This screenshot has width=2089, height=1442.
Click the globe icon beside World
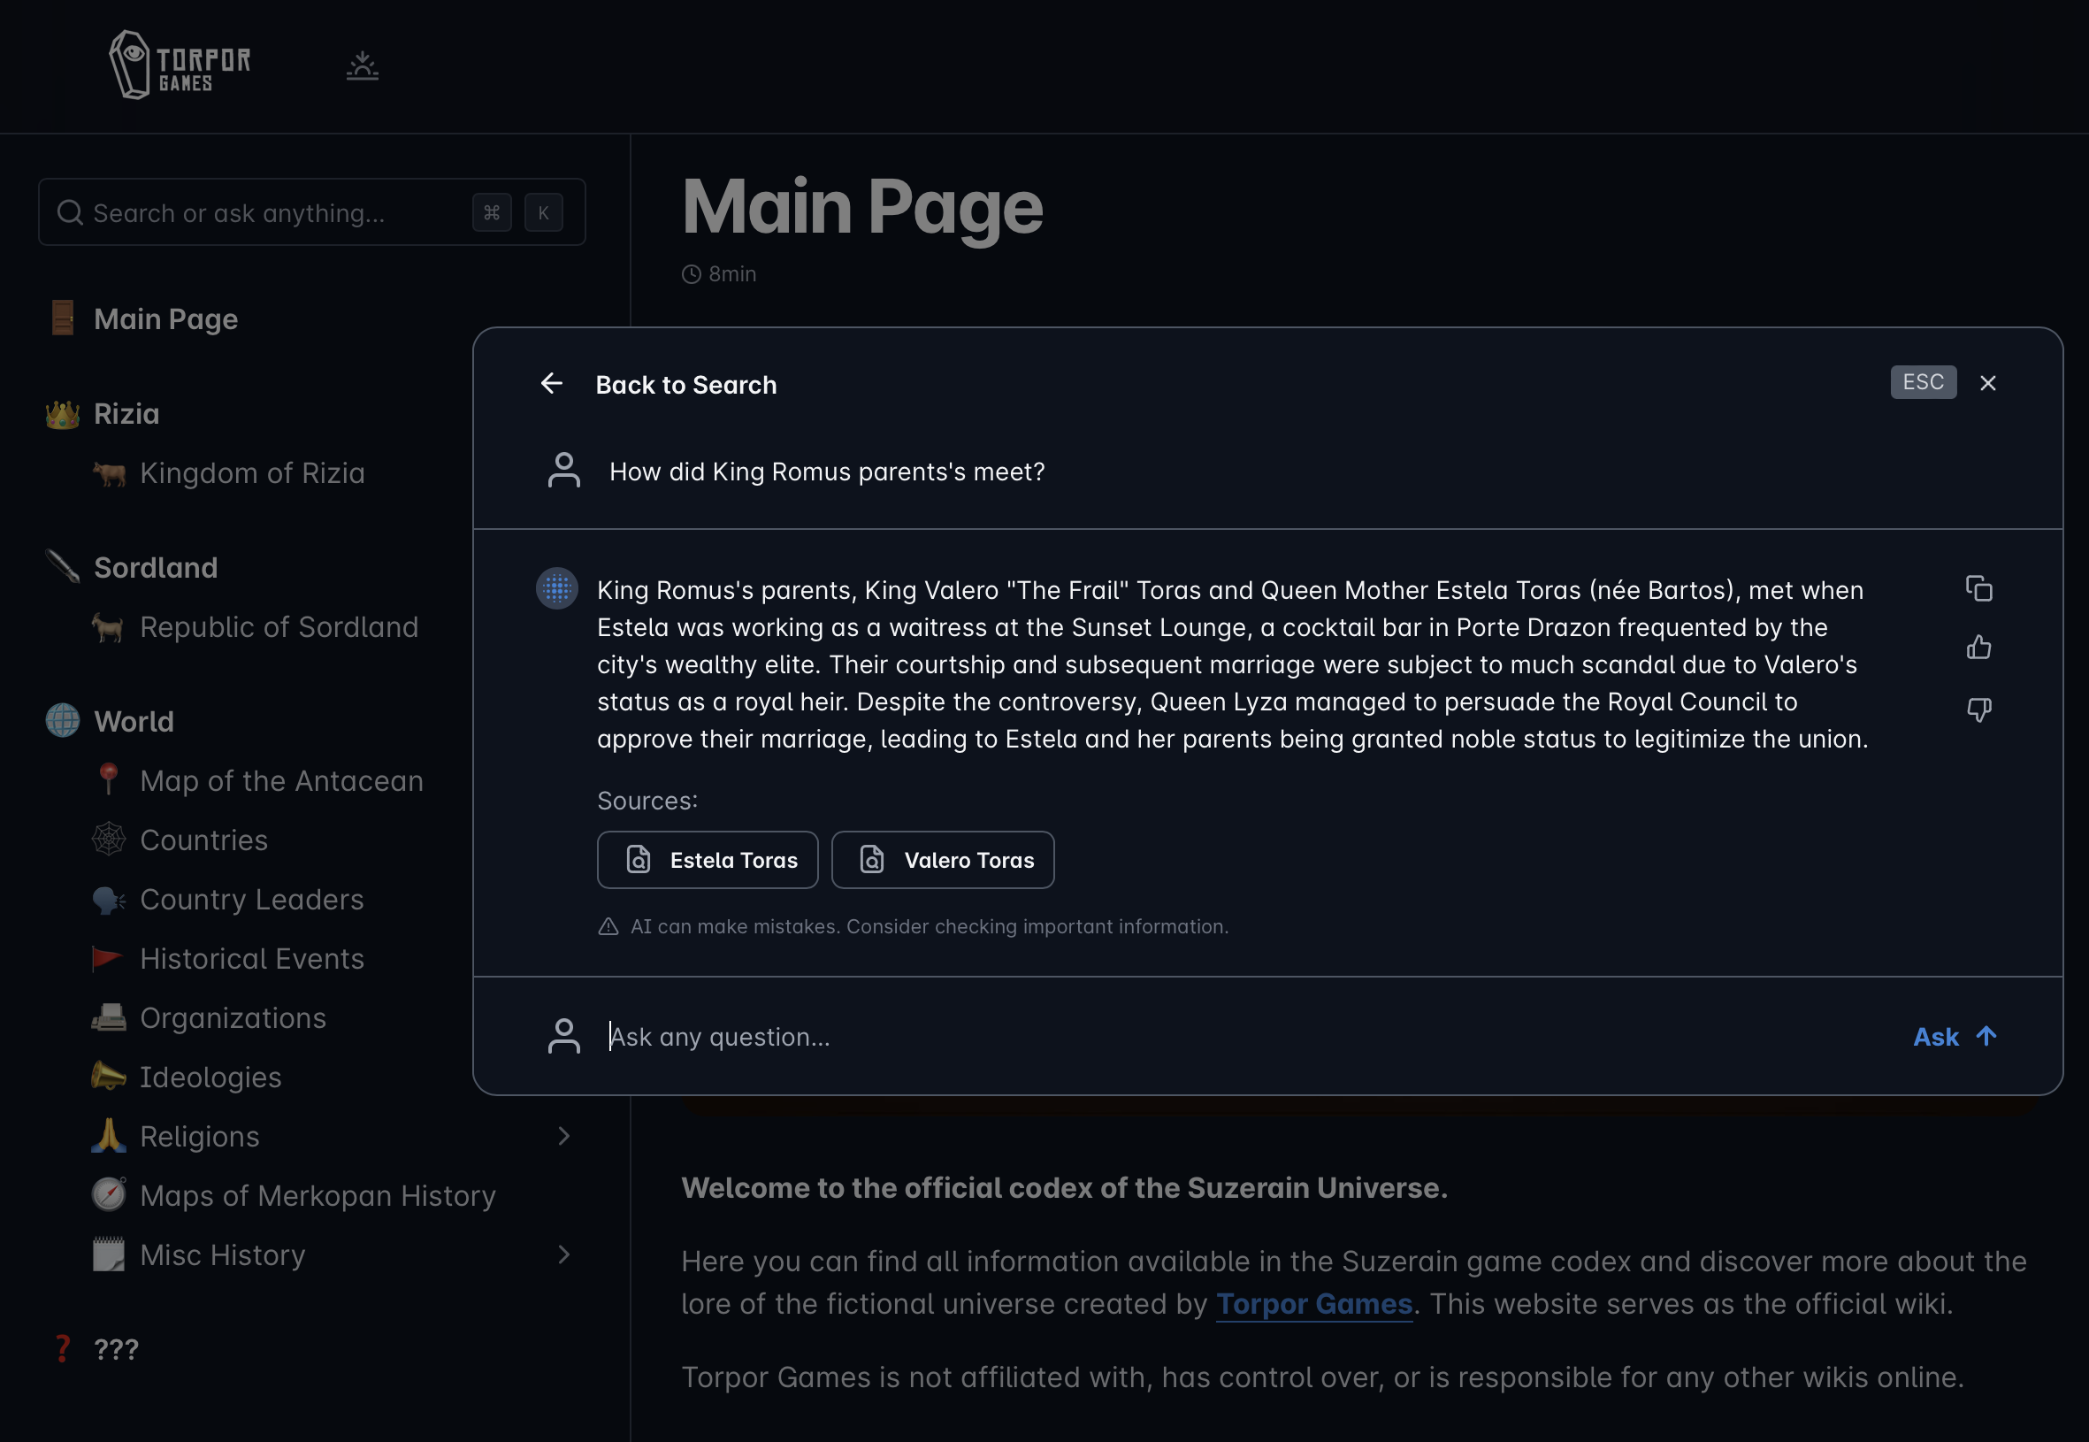click(x=62, y=721)
